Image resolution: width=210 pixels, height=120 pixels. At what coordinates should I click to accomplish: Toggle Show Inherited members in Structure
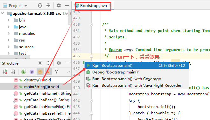24,72
